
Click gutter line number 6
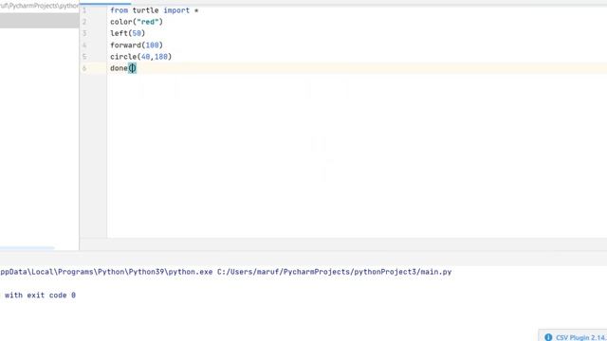click(x=84, y=68)
